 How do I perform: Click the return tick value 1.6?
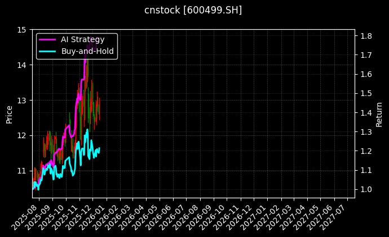[366, 74]
